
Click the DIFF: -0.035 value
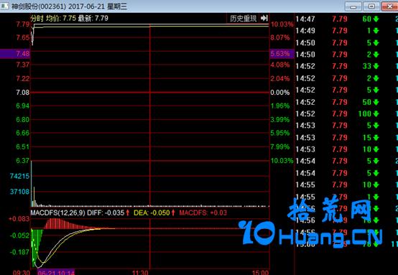pos(106,213)
